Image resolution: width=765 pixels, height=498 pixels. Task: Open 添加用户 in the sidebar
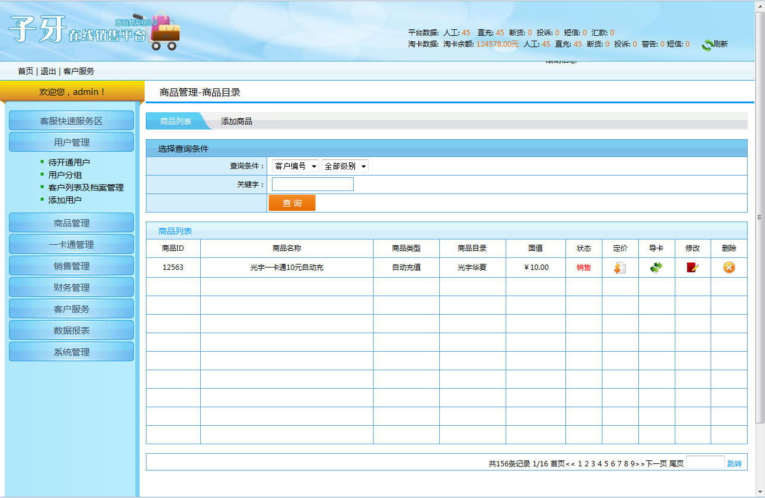tap(65, 200)
